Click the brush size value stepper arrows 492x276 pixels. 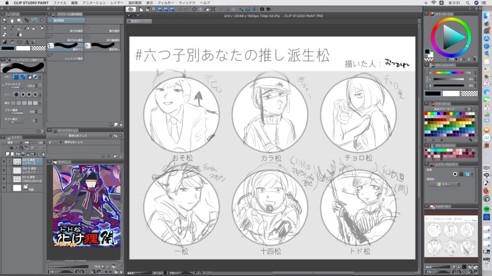point(36,85)
